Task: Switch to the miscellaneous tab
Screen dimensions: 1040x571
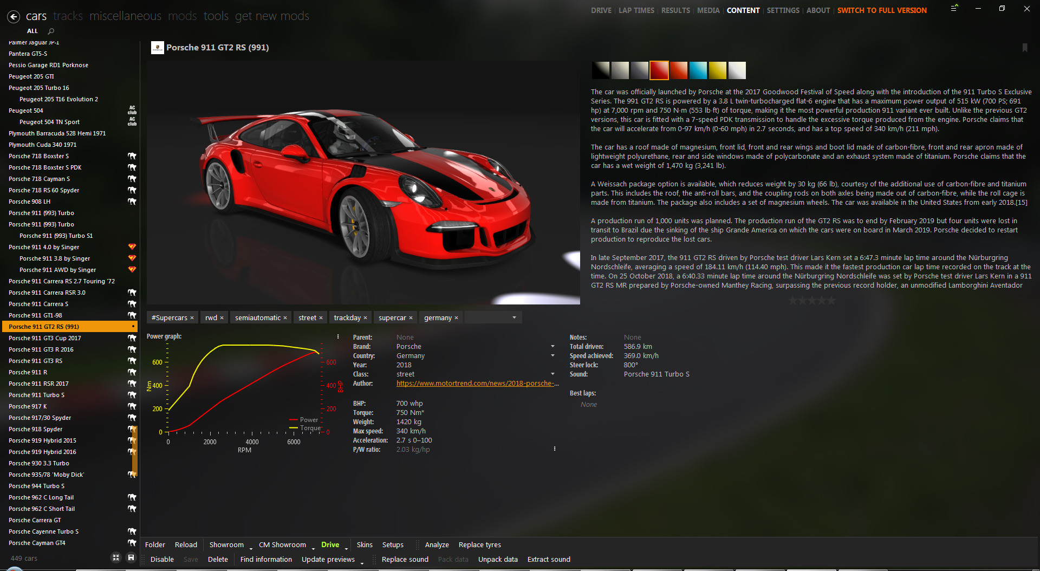Action: (125, 16)
